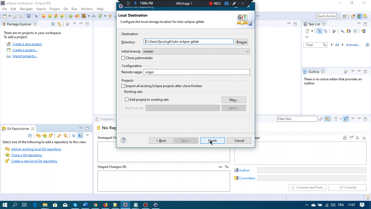Toggle hierarchical branch layout in Git Repositories
Viewport: 371px width, 209px height.
74,136
